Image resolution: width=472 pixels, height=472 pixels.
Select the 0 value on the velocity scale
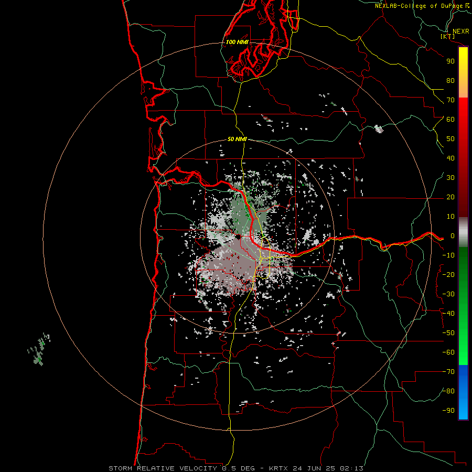click(x=453, y=235)
